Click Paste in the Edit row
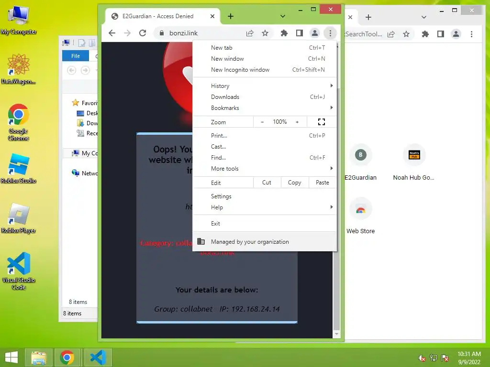 [x=323, y=183]
